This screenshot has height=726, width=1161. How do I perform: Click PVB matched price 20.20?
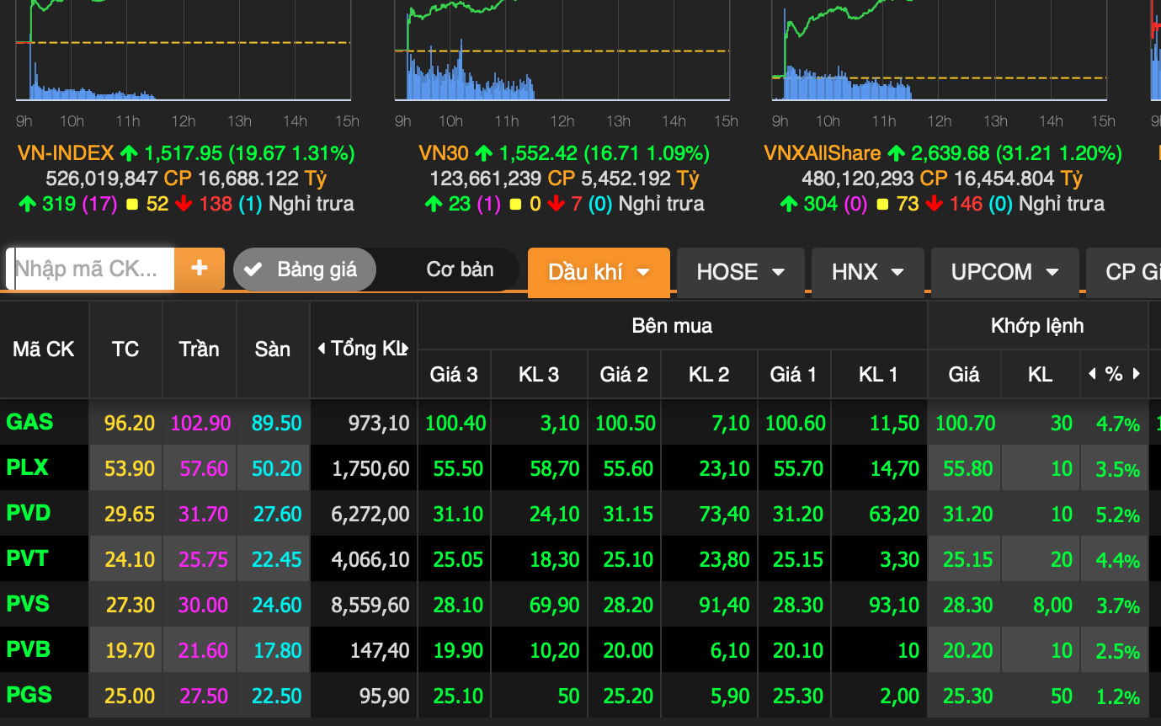coord(968,650)
